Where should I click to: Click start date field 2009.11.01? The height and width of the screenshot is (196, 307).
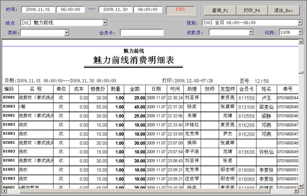coord(38,9)
